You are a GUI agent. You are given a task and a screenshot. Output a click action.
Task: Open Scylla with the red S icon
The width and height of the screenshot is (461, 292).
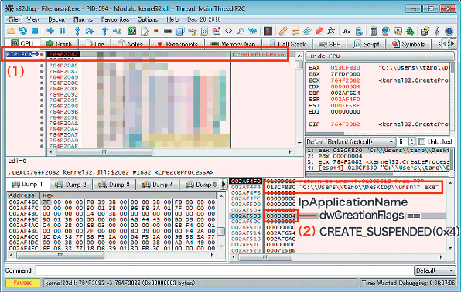pyautogui.click(x=268, y=31)
